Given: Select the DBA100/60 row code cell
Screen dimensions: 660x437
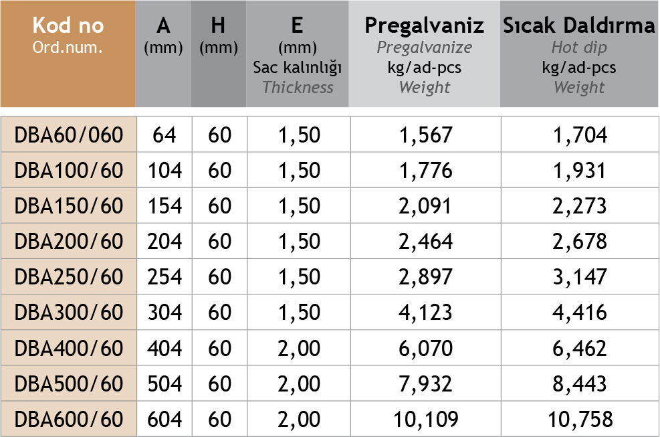Looking at the screenshot, I should pos(69,171).
